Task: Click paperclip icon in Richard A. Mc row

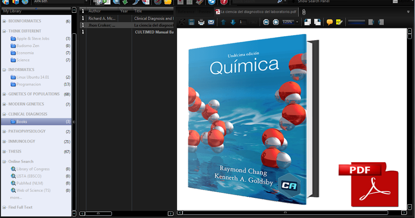Action: pyautogui.click(x=83, y=18)
